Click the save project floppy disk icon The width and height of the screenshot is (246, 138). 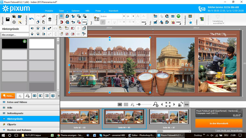click(x=8, y=19)
